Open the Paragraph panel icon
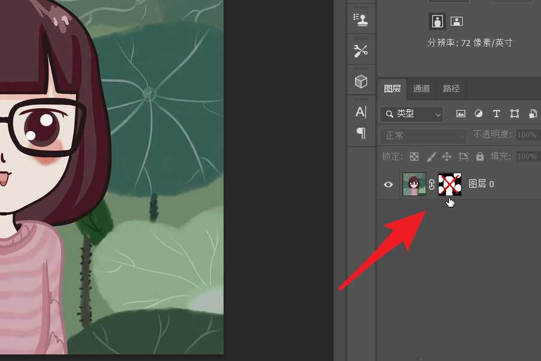 361,133
